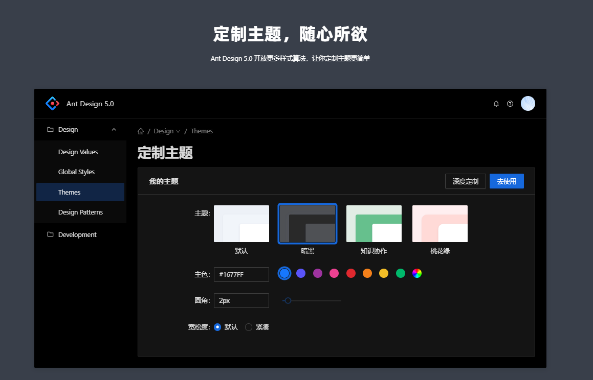593x380 pixels.
Task: Pick the blue primary color swatch
Action: coord(284,273)
